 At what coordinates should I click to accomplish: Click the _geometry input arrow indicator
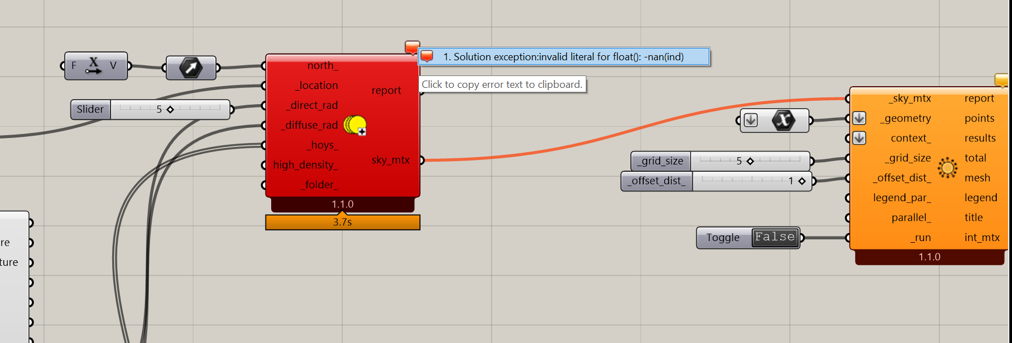tap(859, 118)
